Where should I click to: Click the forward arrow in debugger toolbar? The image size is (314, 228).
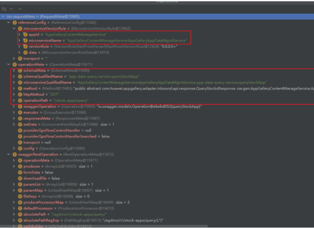(x=19, y=9)
